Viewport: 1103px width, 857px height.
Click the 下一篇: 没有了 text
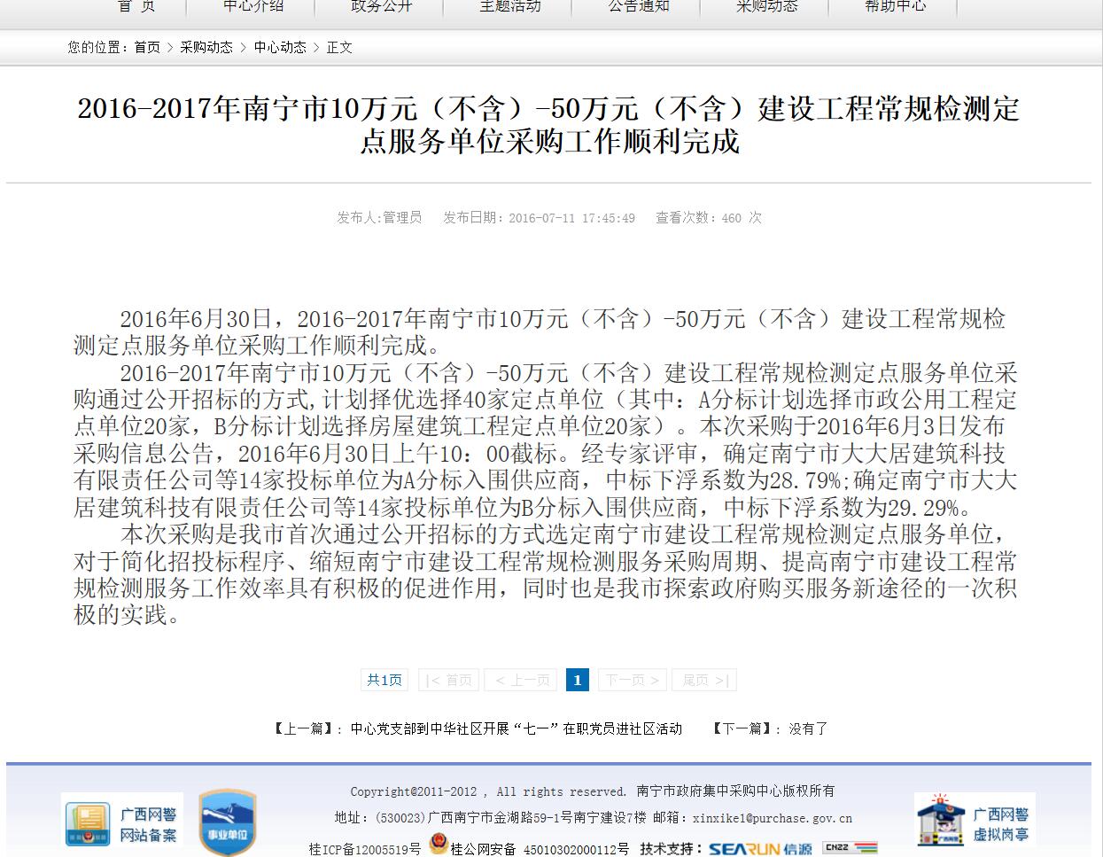[x=770, y=728]
